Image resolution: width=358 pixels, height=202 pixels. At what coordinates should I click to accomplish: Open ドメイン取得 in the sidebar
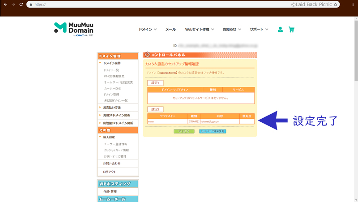(111, 95)
